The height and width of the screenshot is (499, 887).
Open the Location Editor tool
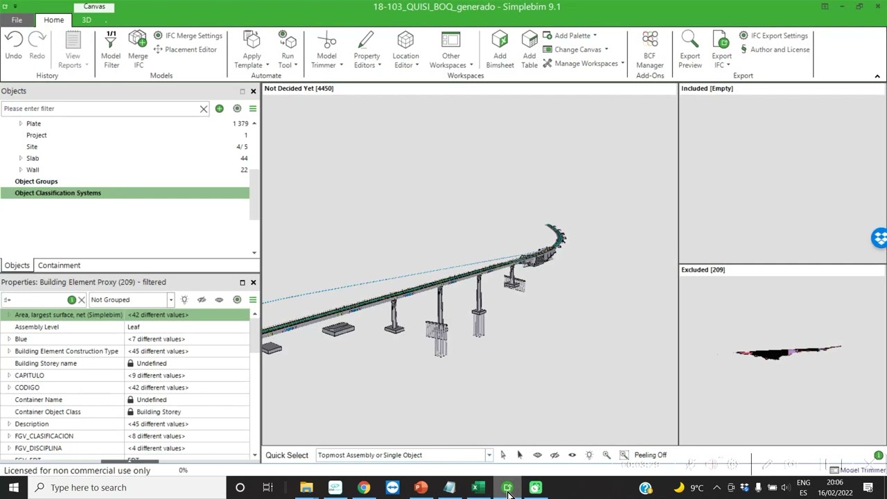[405, 49]
